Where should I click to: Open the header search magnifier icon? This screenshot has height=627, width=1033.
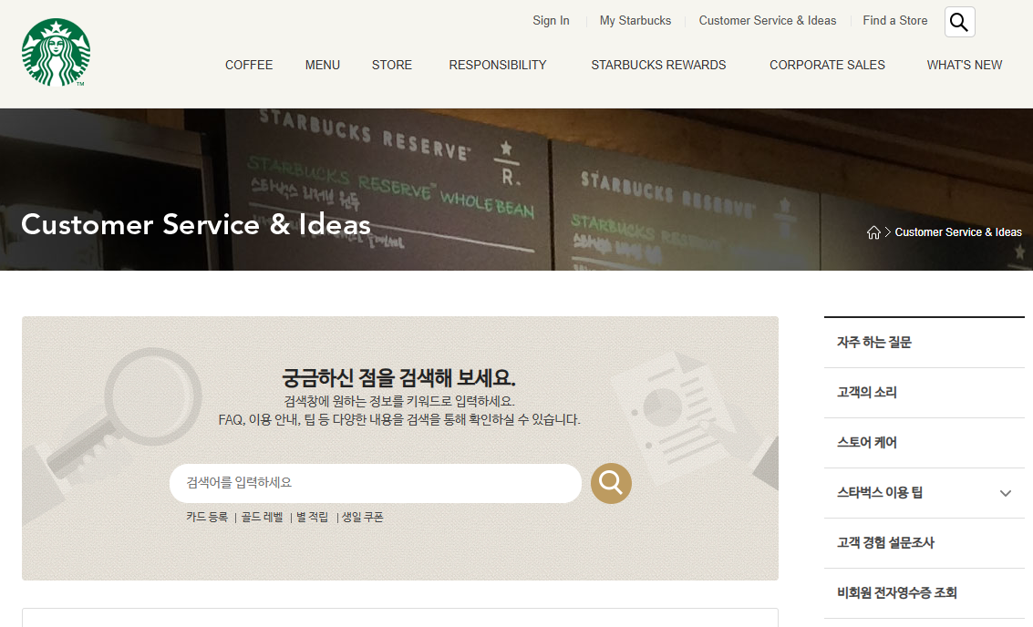click(x=959, y=22)
